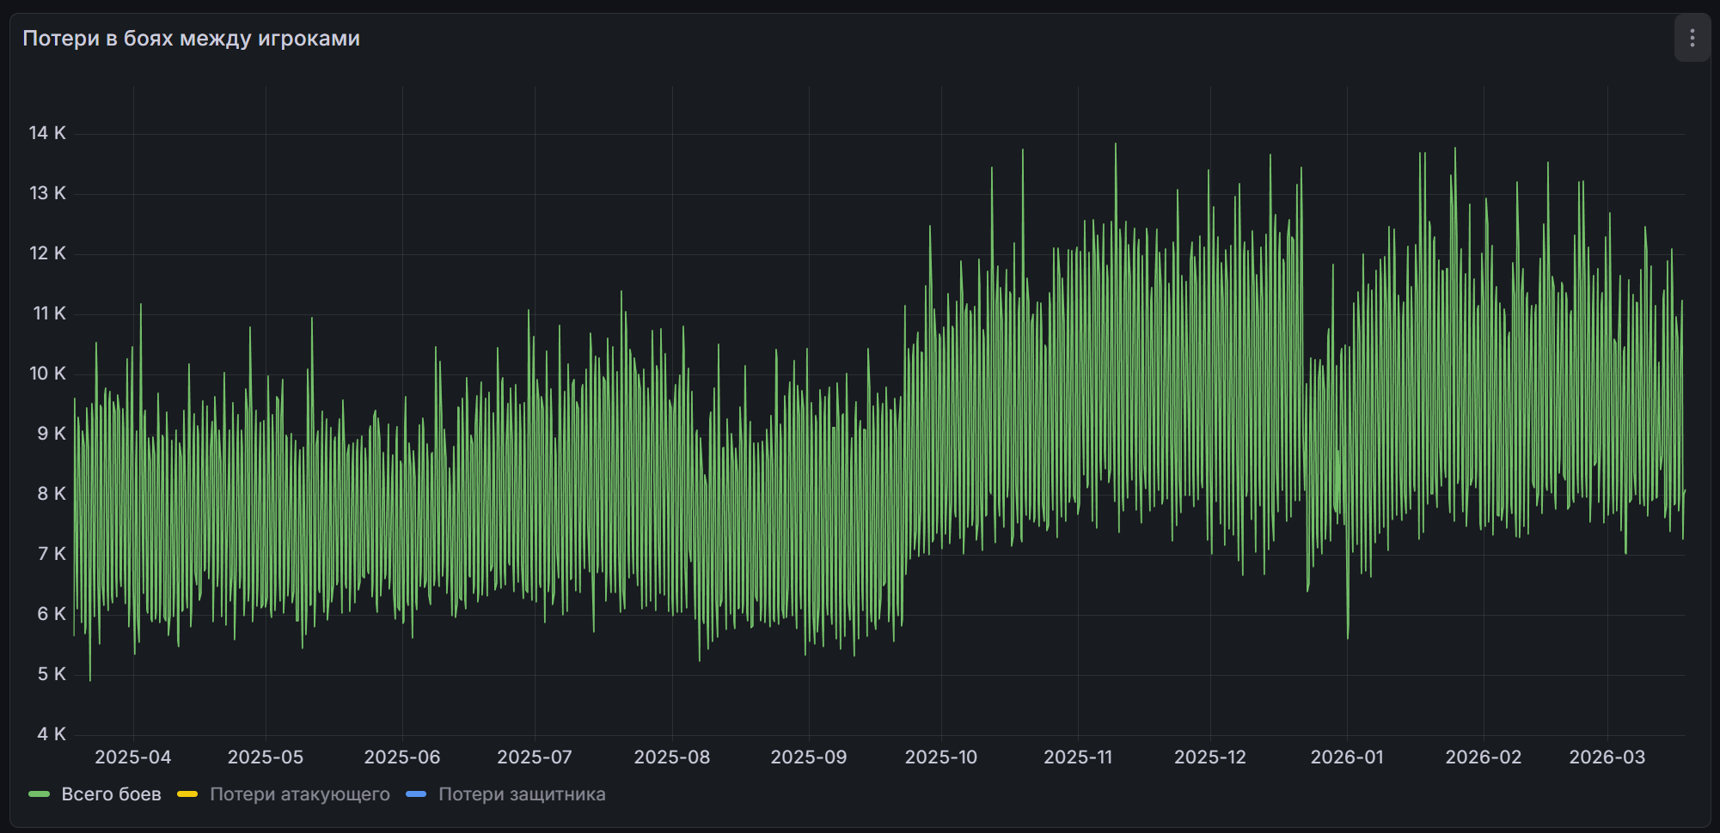Open the yellow swatch for Потери атакующего

(x=187, y=794)
